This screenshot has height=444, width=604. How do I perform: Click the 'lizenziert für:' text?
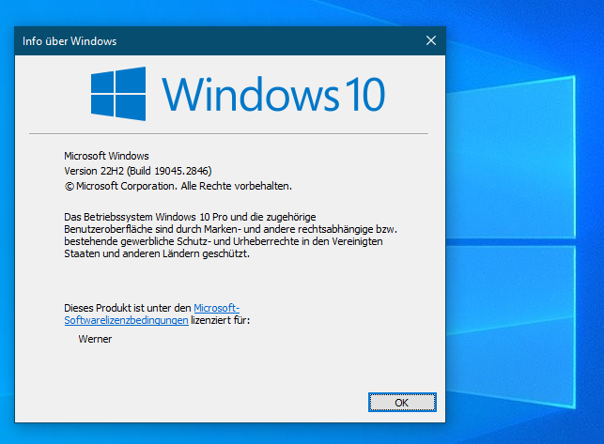pos(221,320)
